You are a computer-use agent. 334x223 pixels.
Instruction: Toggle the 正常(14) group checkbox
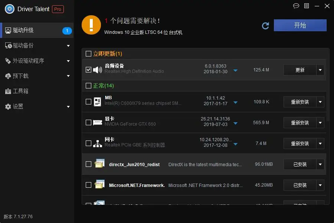(x=88, y=85)
